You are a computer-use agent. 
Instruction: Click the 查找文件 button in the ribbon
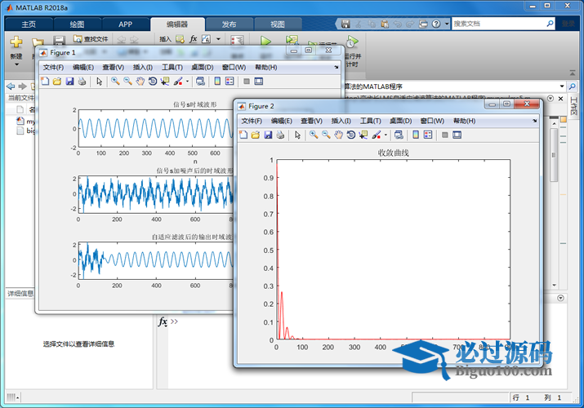(90, 38)
